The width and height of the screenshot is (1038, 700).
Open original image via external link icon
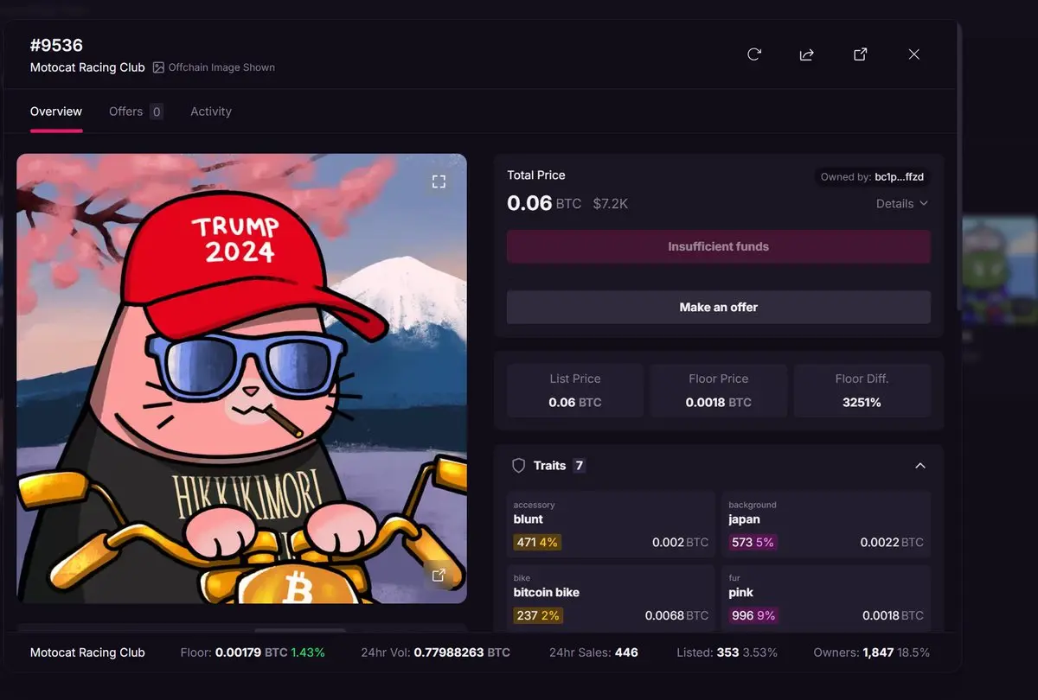coord(439,575)
